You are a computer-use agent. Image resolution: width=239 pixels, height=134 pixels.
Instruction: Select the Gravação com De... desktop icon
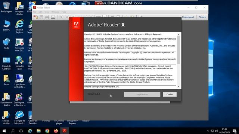(19, 45)
